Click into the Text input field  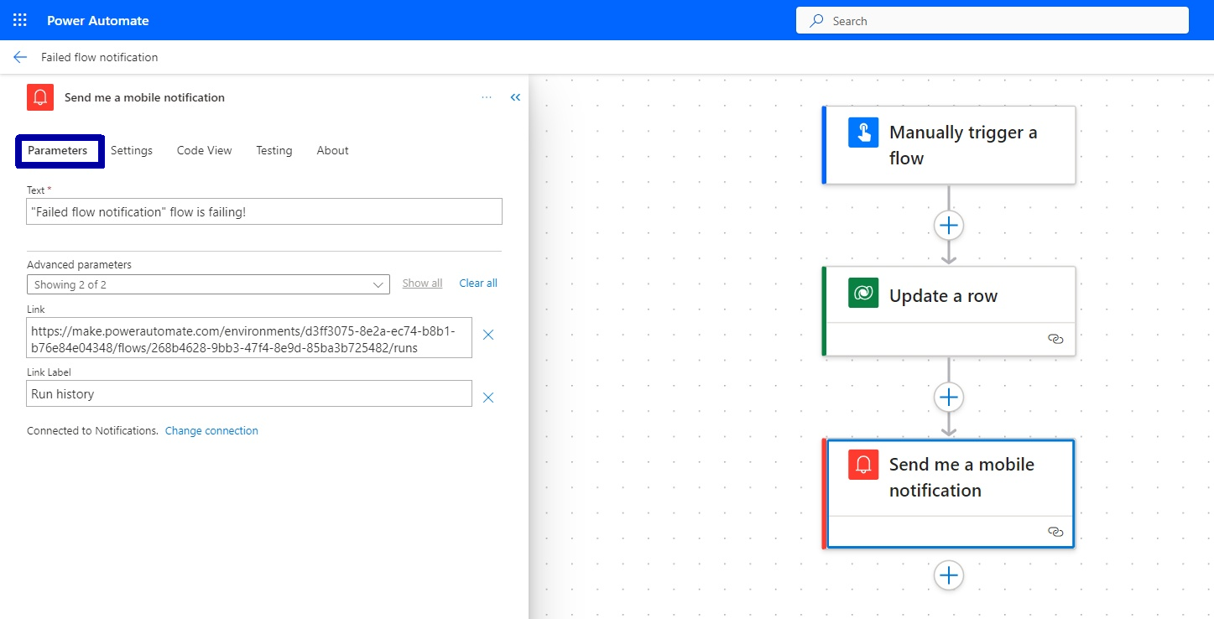tap(264, 211)
